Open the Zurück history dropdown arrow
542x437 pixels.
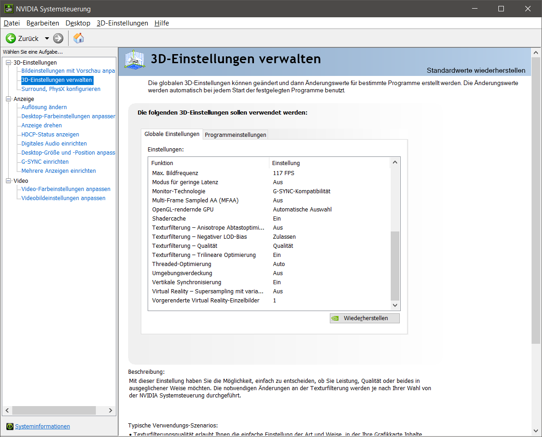pos(47,38)
